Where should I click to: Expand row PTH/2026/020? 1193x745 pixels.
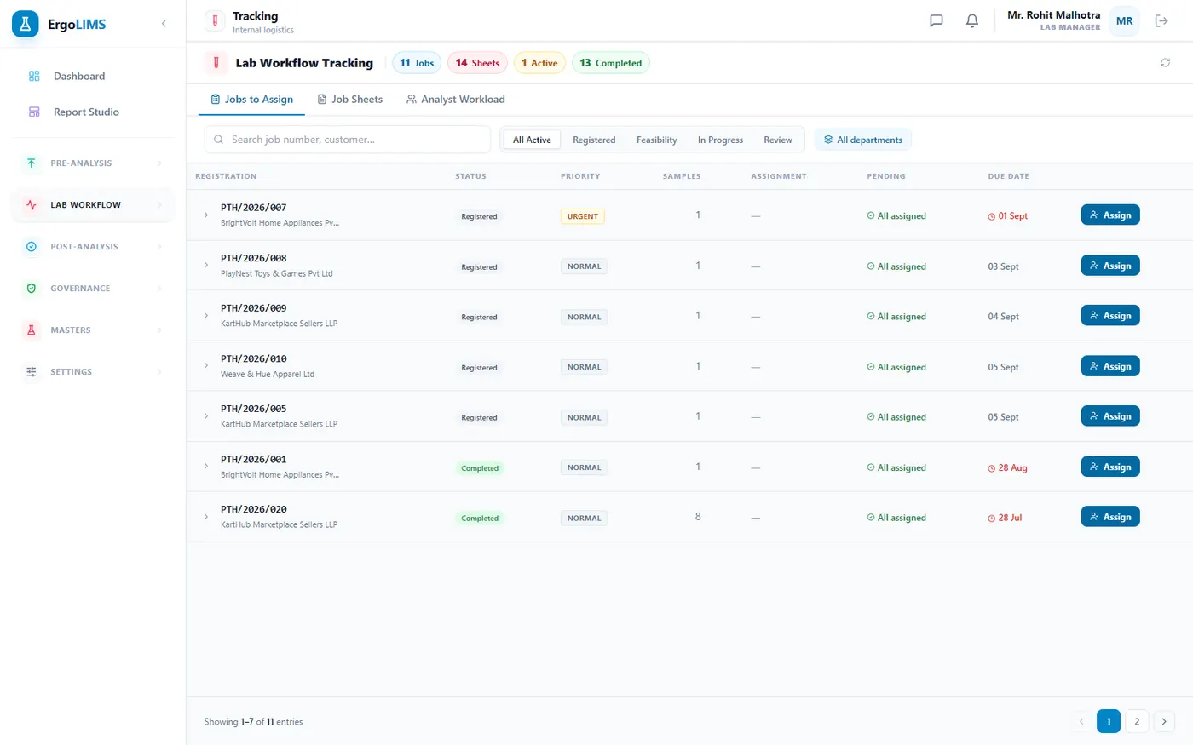(206, 517)
